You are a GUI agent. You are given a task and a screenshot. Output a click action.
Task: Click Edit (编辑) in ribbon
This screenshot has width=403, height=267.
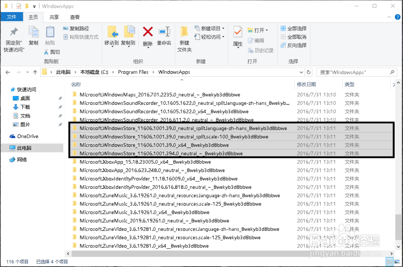(x=256, y=41)
